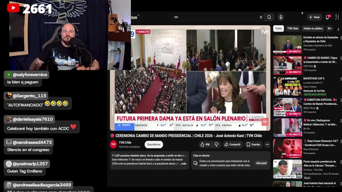Click the search magnifier icon
The image size is (342, 192).
coord(269,17)
